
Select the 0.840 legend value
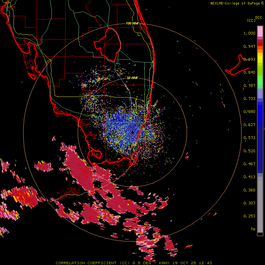click(249, 72)
